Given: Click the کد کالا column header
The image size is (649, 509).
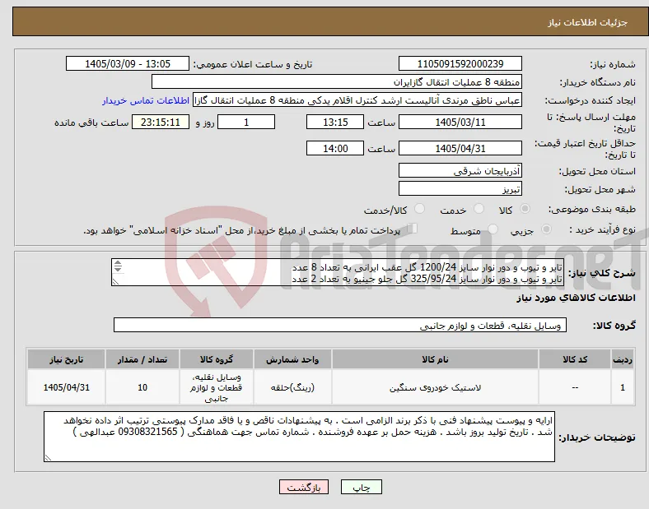Looking at the screenshot, I should point(575,359).
